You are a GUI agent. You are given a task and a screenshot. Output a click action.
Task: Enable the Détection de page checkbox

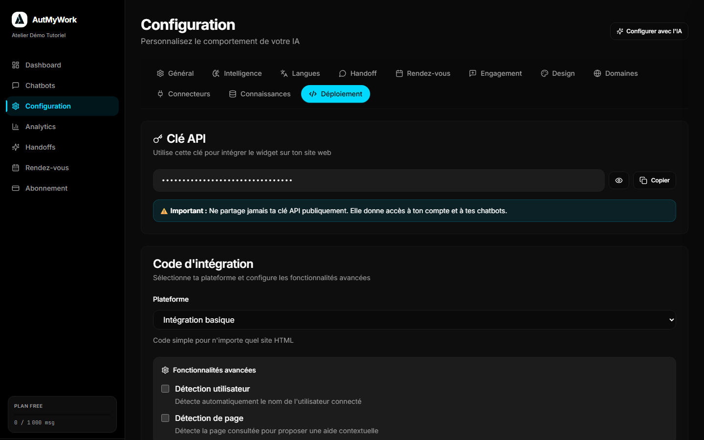(165, 418)
